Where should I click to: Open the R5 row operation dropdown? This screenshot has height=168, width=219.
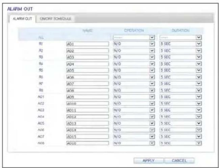[x=134, y=70]
